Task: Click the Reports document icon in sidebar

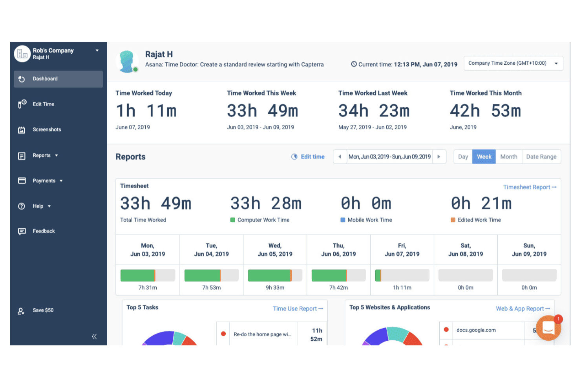Action: click(x=22, y=156)
